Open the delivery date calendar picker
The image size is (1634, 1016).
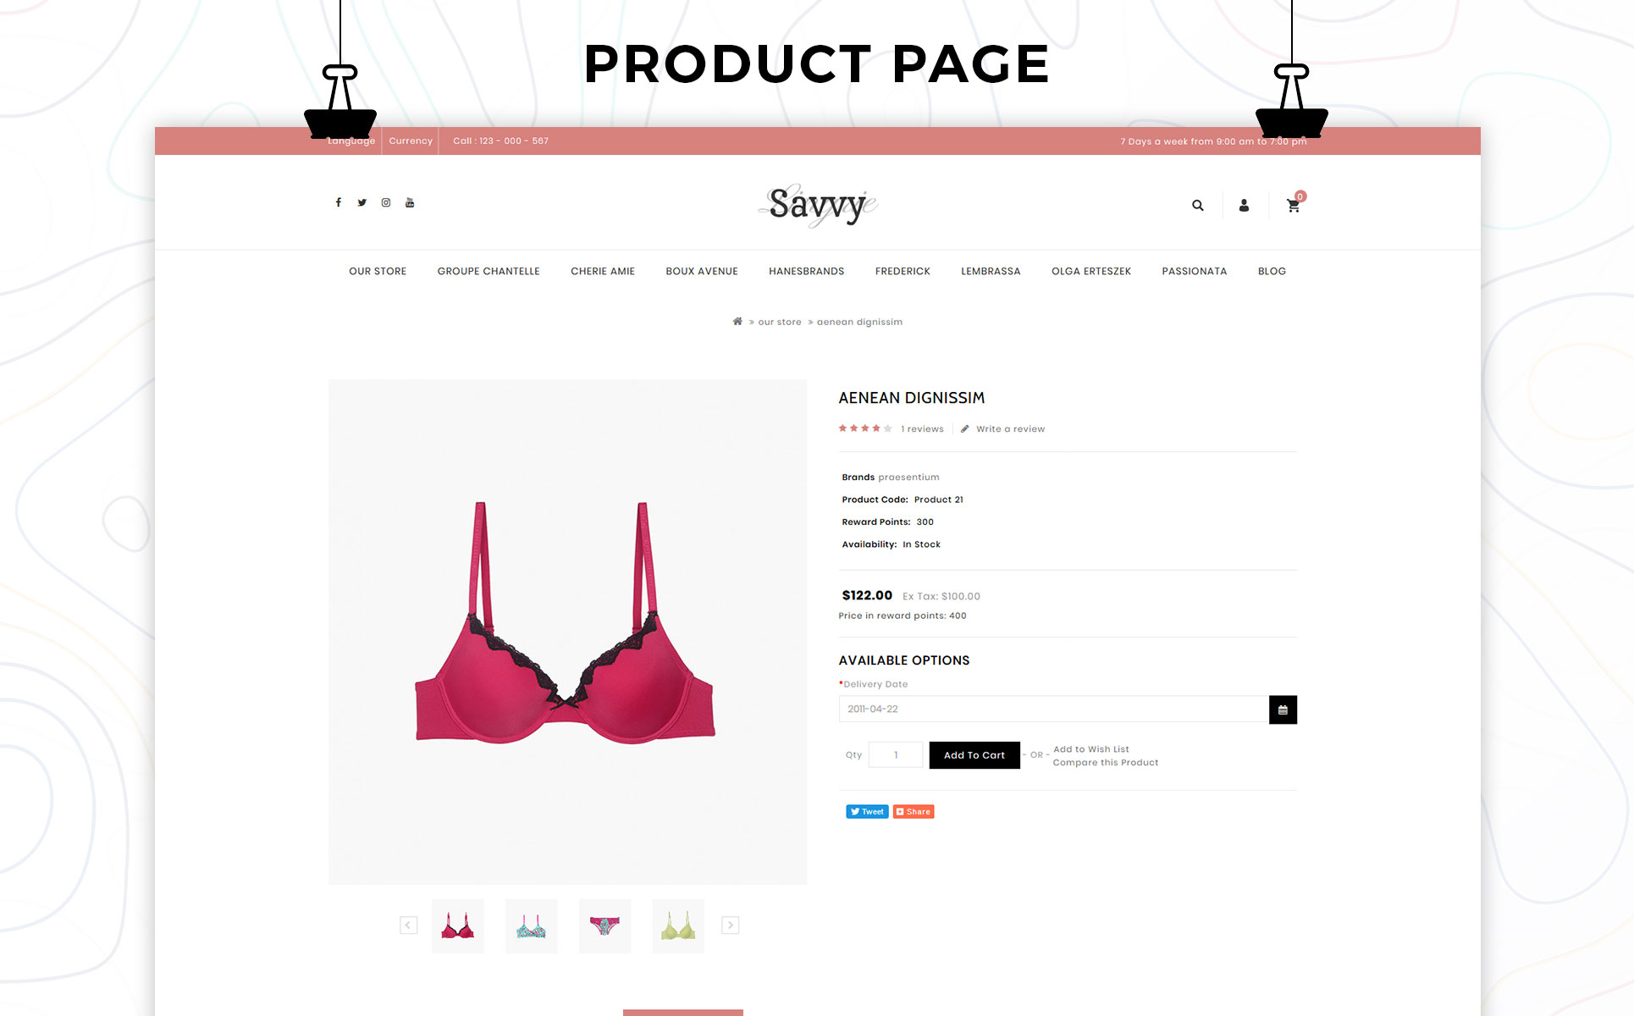pyautogui.click(x=1283, y=710)
